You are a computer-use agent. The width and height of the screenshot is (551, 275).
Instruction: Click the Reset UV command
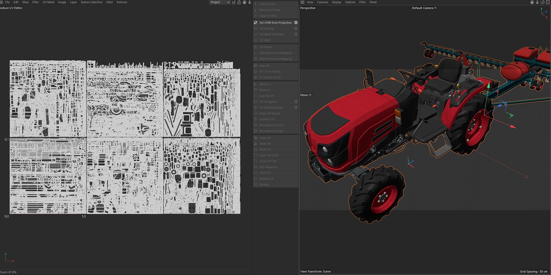(275, 149)
